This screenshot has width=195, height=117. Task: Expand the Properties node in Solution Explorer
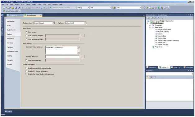150,25
